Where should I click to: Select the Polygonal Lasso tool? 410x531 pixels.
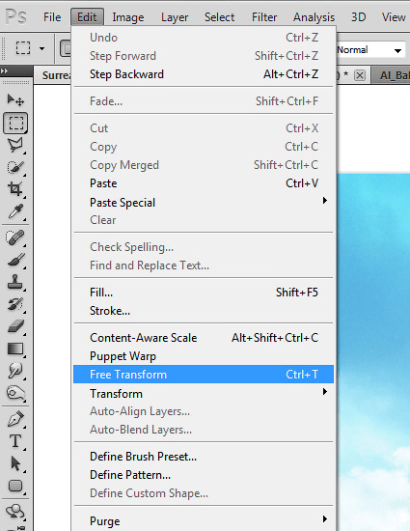15,145
